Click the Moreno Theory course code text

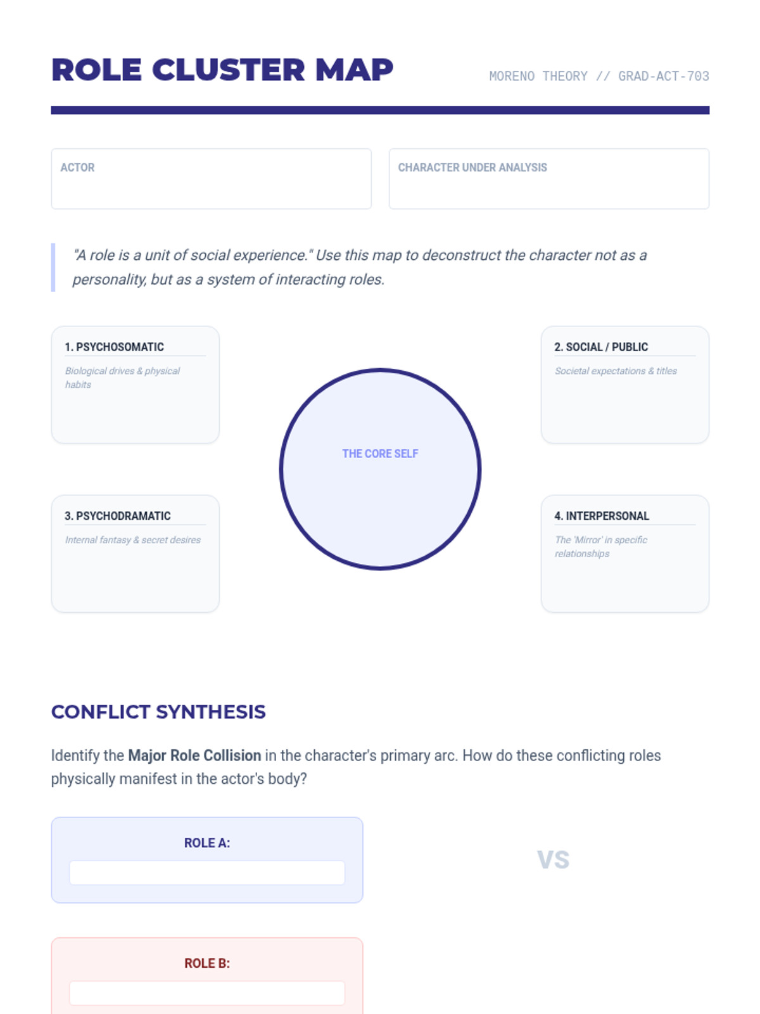pyautogui.click(x=598, y=76)
